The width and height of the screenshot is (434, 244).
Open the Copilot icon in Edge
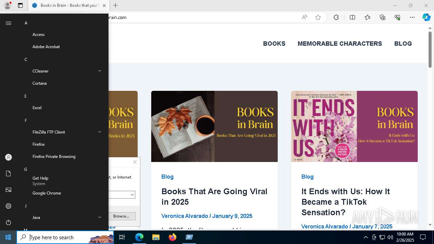click(x=426, y=17)
